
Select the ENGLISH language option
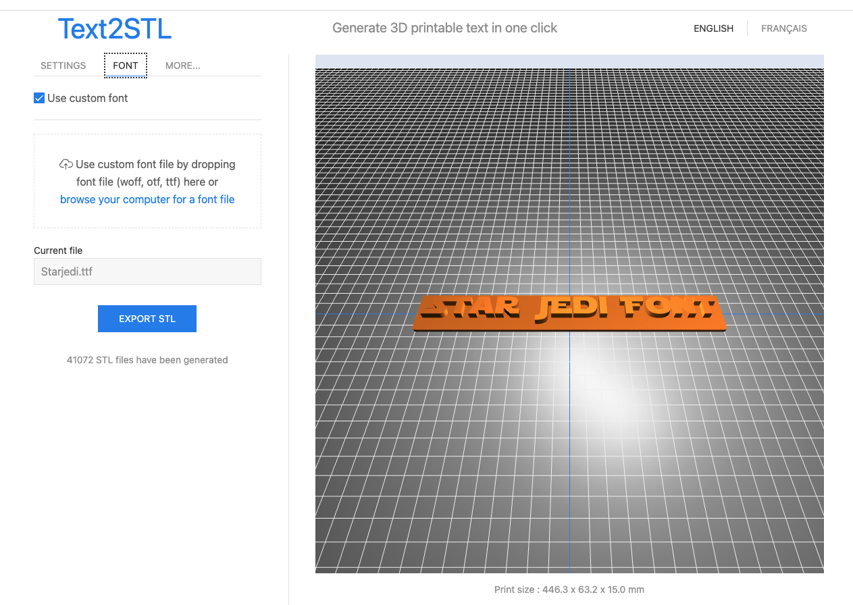(713, 28)
